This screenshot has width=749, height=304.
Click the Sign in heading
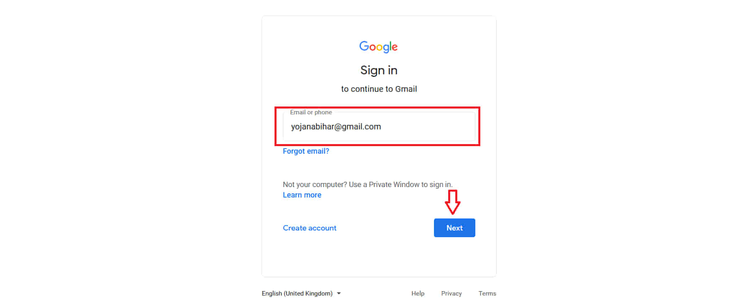379,70
